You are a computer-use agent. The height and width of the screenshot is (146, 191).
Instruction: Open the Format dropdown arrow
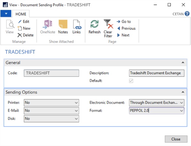pyautogui.click(x=181, y=111)
